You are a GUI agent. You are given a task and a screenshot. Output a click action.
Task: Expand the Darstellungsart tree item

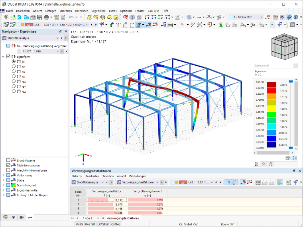[x=3, y=185]
